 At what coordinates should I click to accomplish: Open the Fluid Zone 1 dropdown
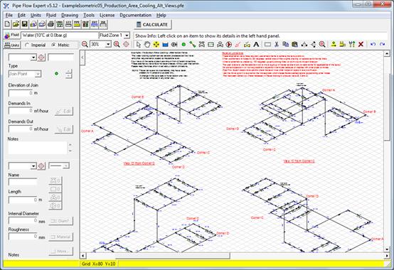coord(127,36)
